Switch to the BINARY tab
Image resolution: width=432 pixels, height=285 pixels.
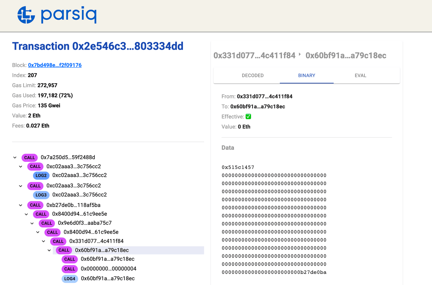coord(307,76)
